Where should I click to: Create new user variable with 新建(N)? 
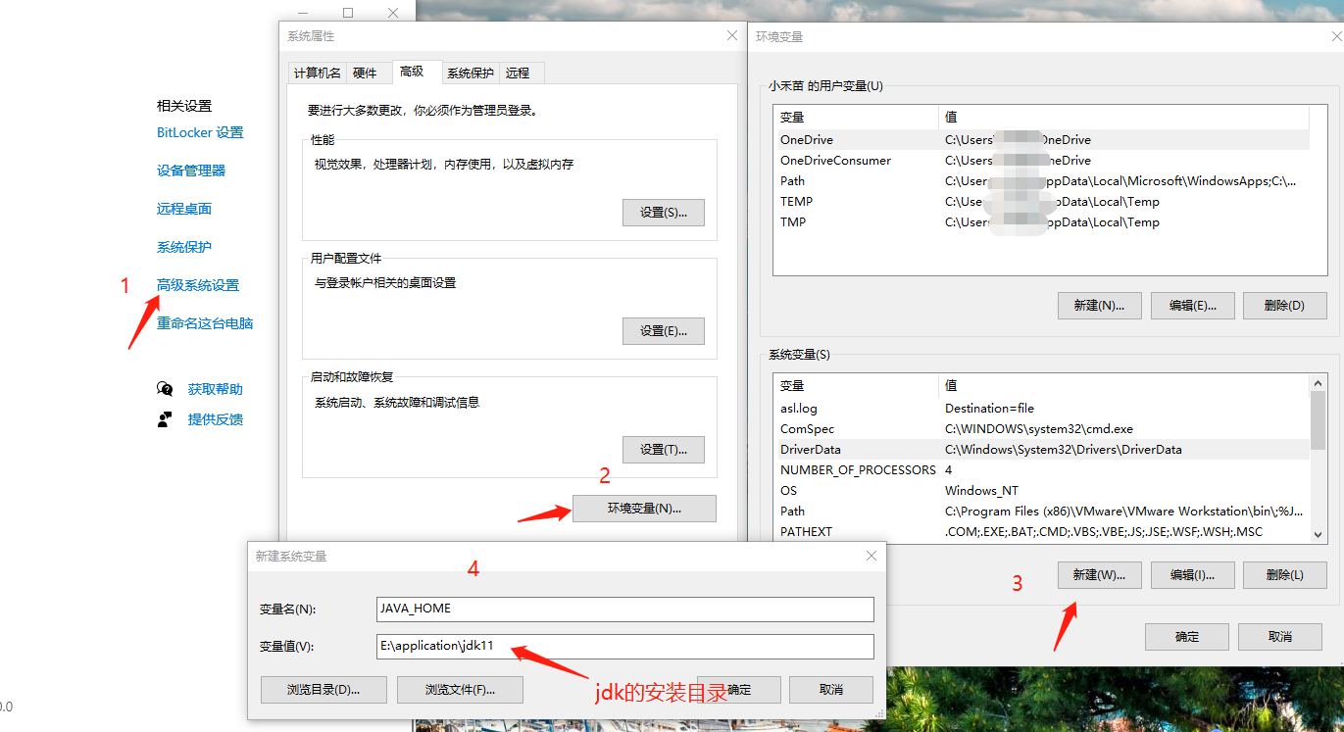1099,305
